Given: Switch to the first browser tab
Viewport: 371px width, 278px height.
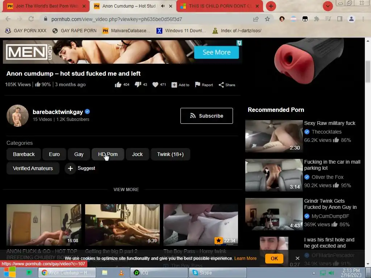Looking at the screenshot, I should (x=46, y=6).
